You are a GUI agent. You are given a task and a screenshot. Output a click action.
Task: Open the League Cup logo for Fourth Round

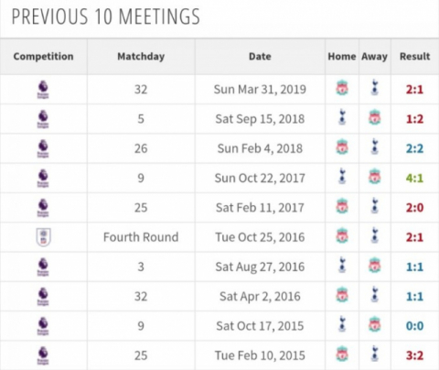point(43,237)
